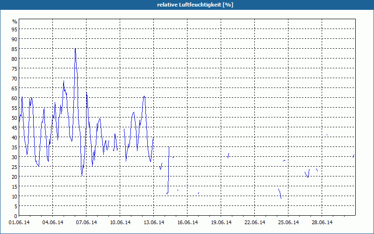Click the 25.06.14 x-axis label

288,222
